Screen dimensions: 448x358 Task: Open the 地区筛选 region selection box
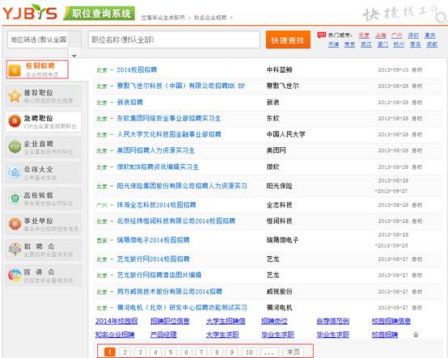(x=38, y=39)
